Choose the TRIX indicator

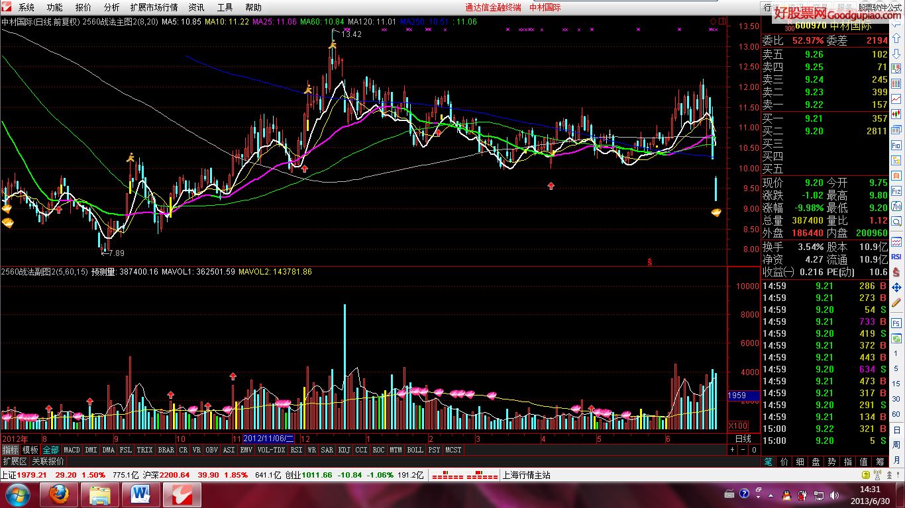point(144,450)
